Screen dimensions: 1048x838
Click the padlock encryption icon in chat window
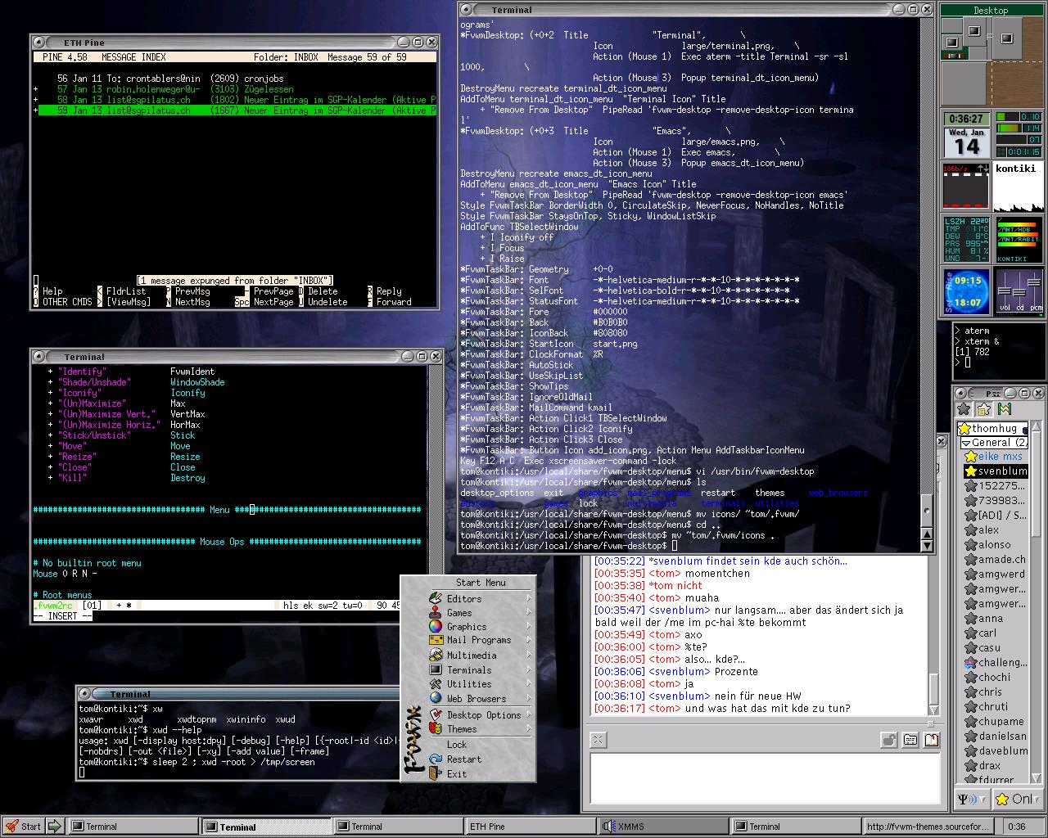888,740
